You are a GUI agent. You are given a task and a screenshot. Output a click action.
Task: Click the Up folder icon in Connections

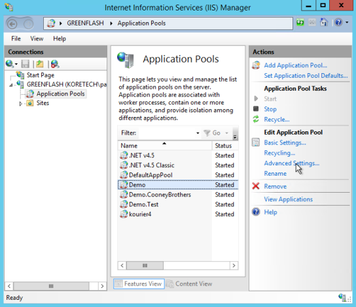pyautogui.click(x=40, y=64)
